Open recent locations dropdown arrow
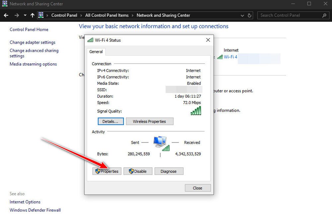Viewport: 332px width, 218px height. point(25,15)
